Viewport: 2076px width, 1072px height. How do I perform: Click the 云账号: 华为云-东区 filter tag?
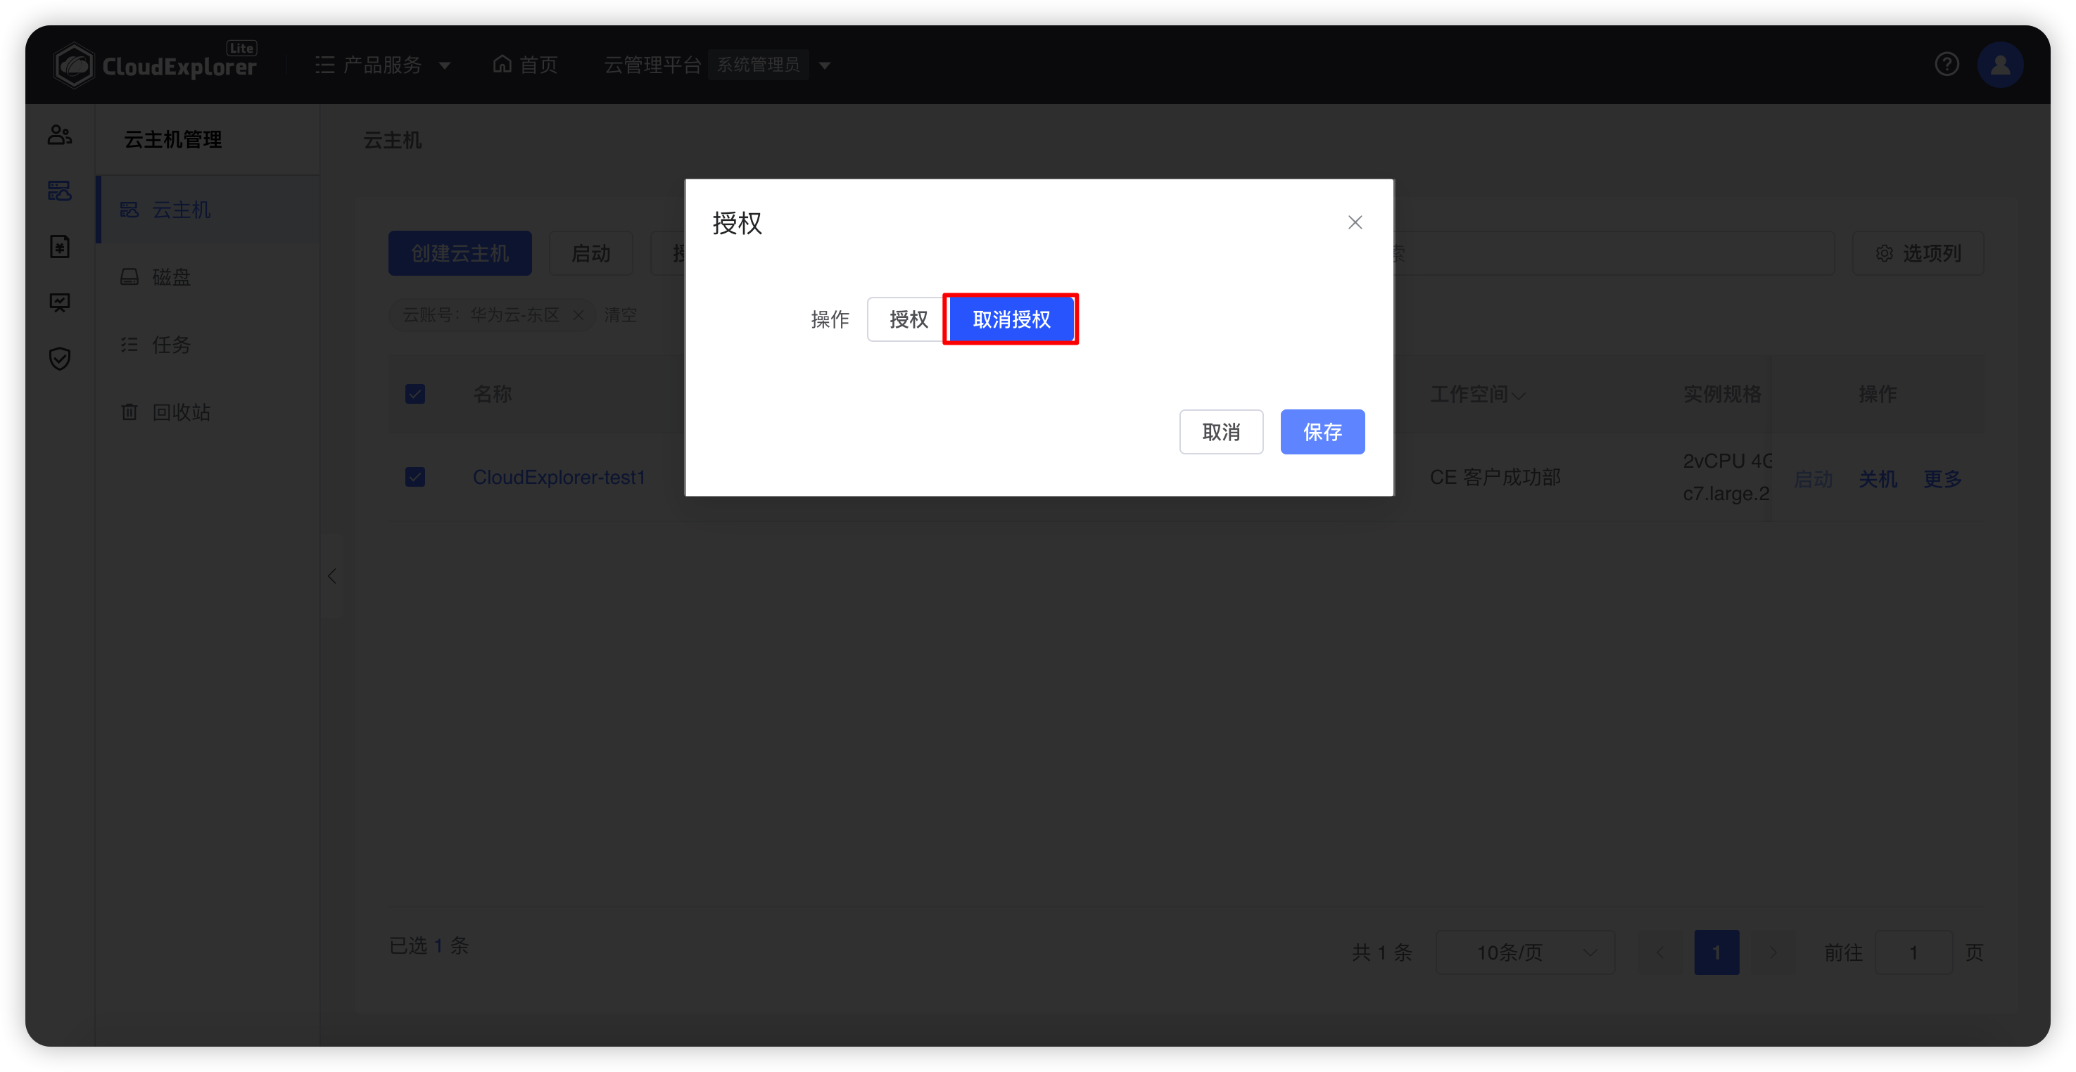(493, 315)
